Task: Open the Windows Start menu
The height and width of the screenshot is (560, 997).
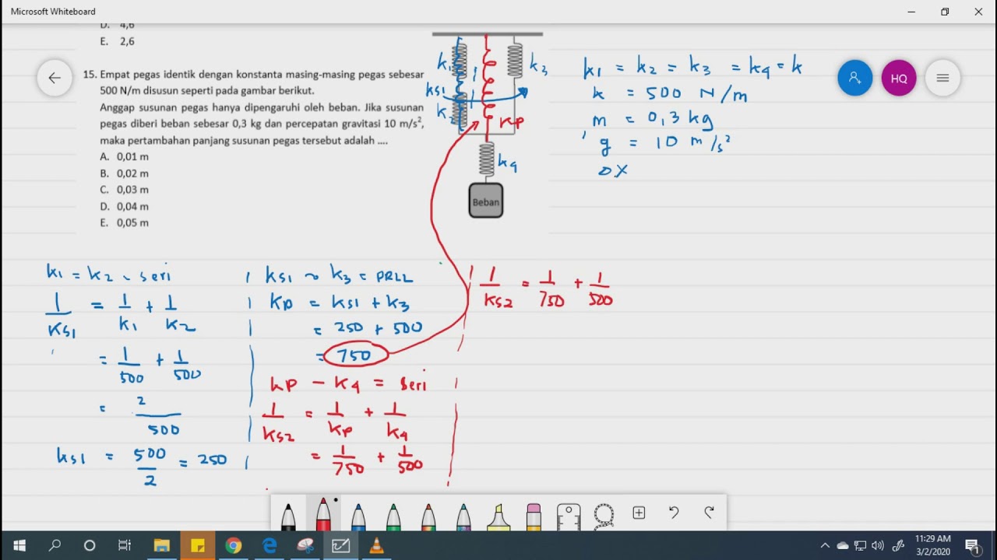Action: (19, 545)
